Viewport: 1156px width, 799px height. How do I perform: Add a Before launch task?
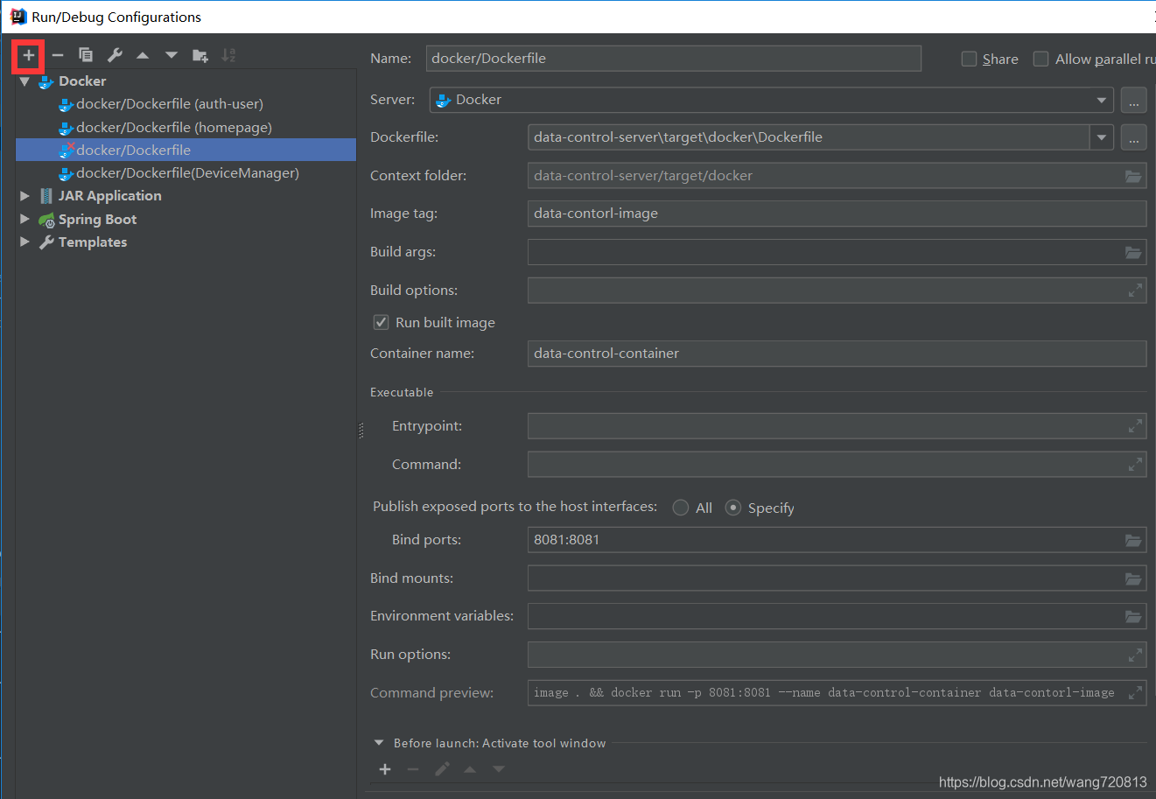pyautogui.click(x=385, y=769)
